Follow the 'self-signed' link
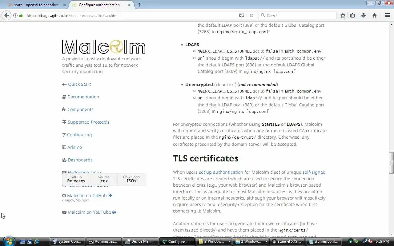This screenshot has width=394, height=246. point(314,172)
